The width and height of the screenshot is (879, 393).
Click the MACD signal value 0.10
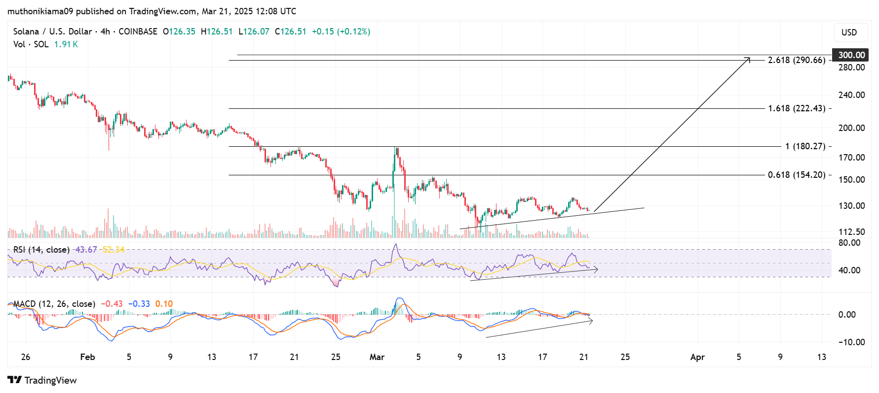point(164,304)
